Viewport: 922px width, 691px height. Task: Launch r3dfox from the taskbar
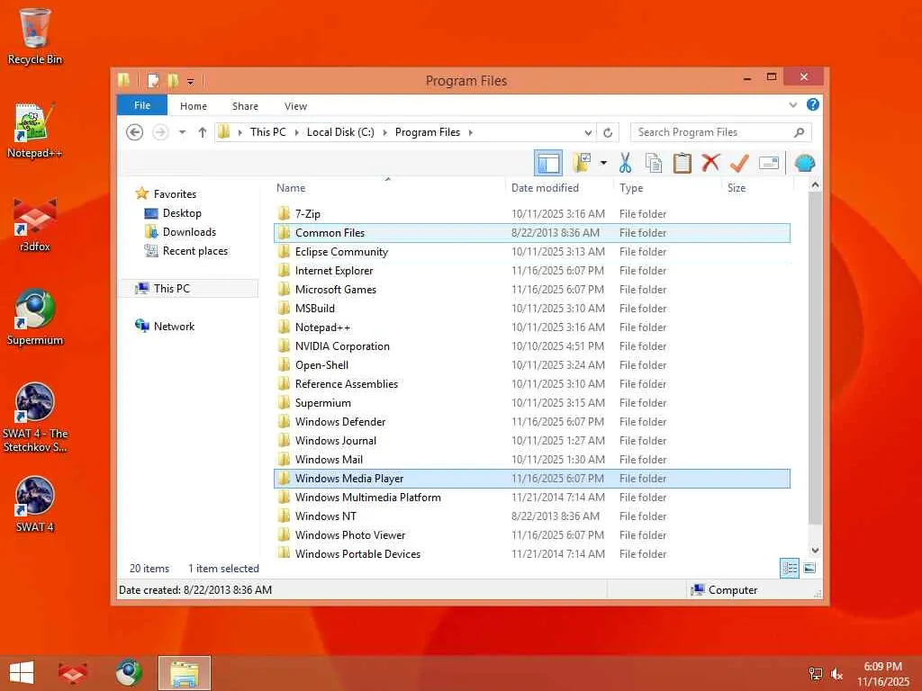[x=73, y=672]
